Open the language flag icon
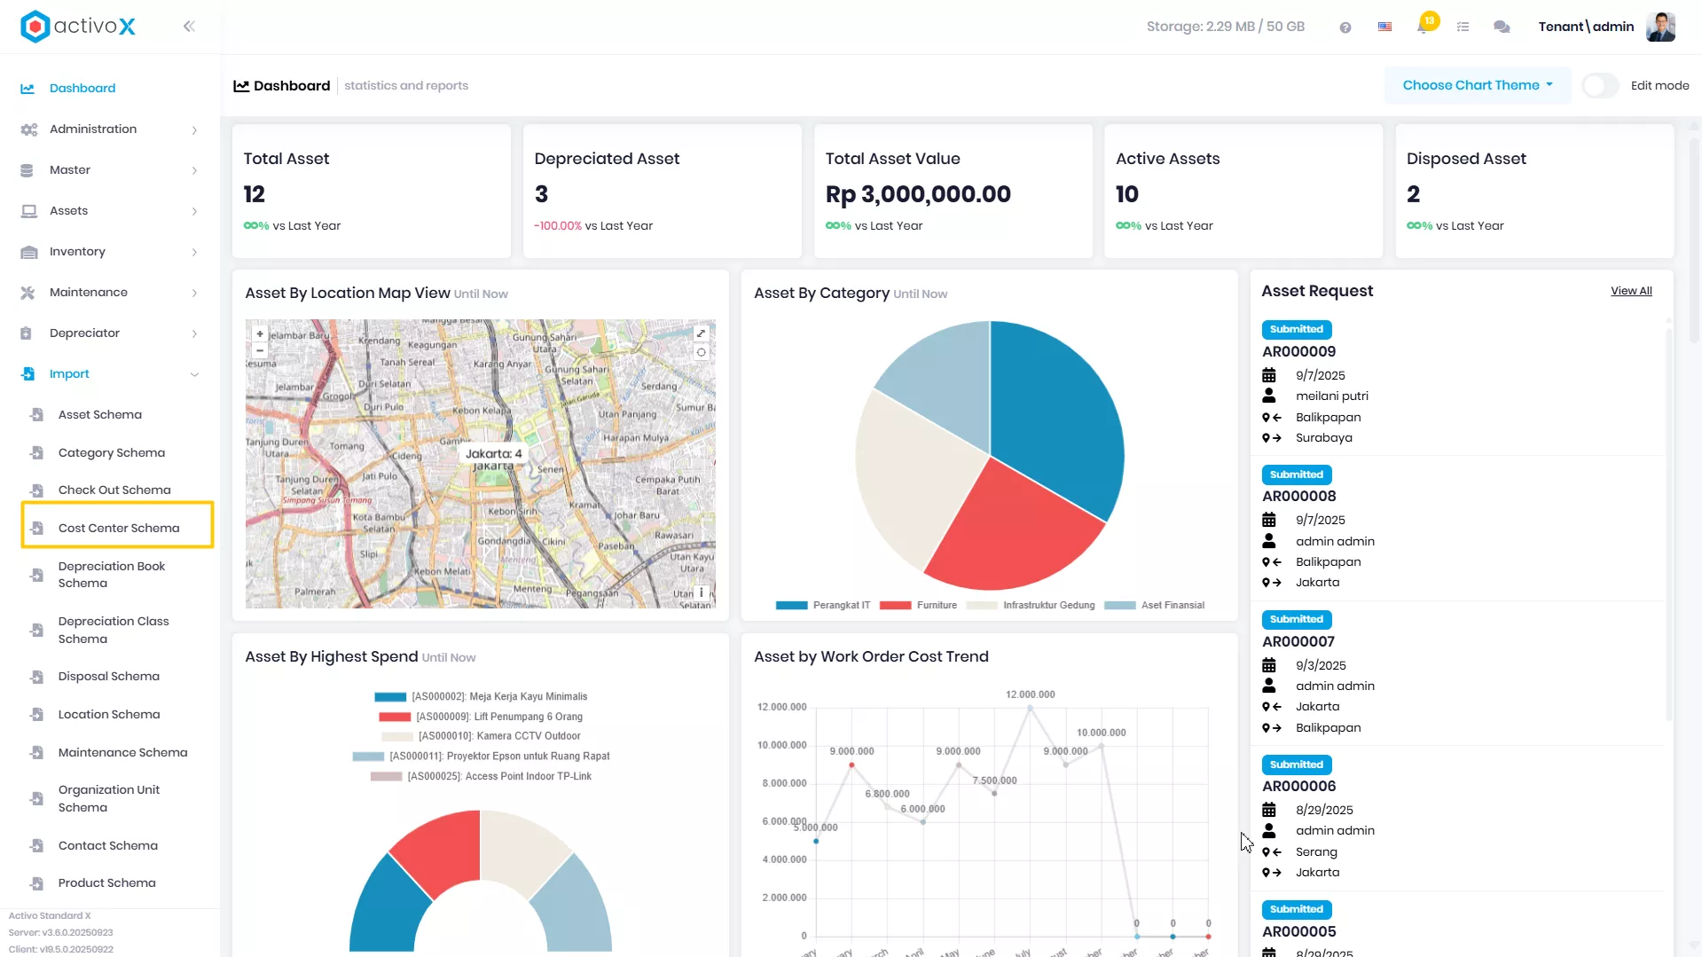Viewport: 1702px width, 957px height. (x=1384, y=27)
